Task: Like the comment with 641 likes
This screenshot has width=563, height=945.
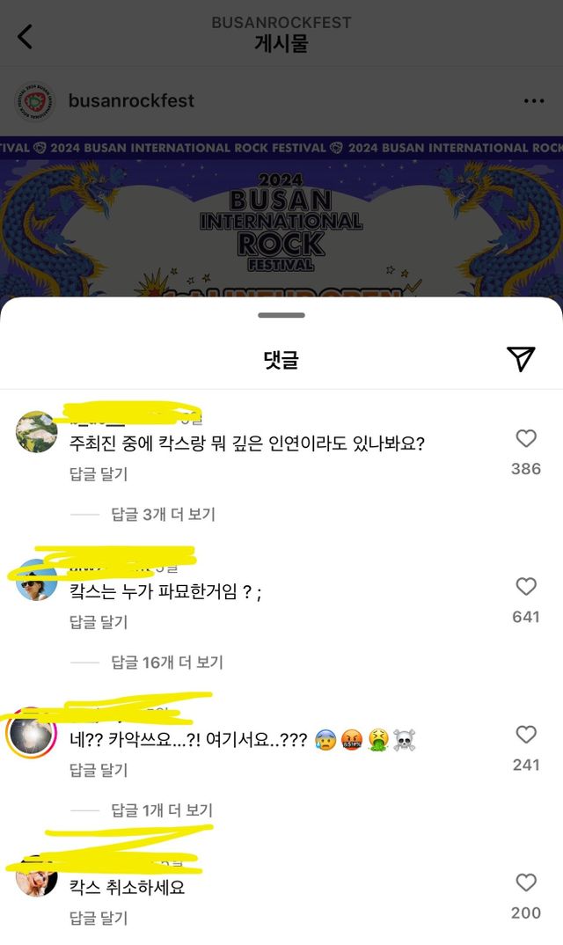Action: click(526, 586)
